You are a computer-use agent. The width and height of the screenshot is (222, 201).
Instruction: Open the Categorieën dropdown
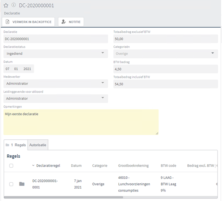pos(165,54)
